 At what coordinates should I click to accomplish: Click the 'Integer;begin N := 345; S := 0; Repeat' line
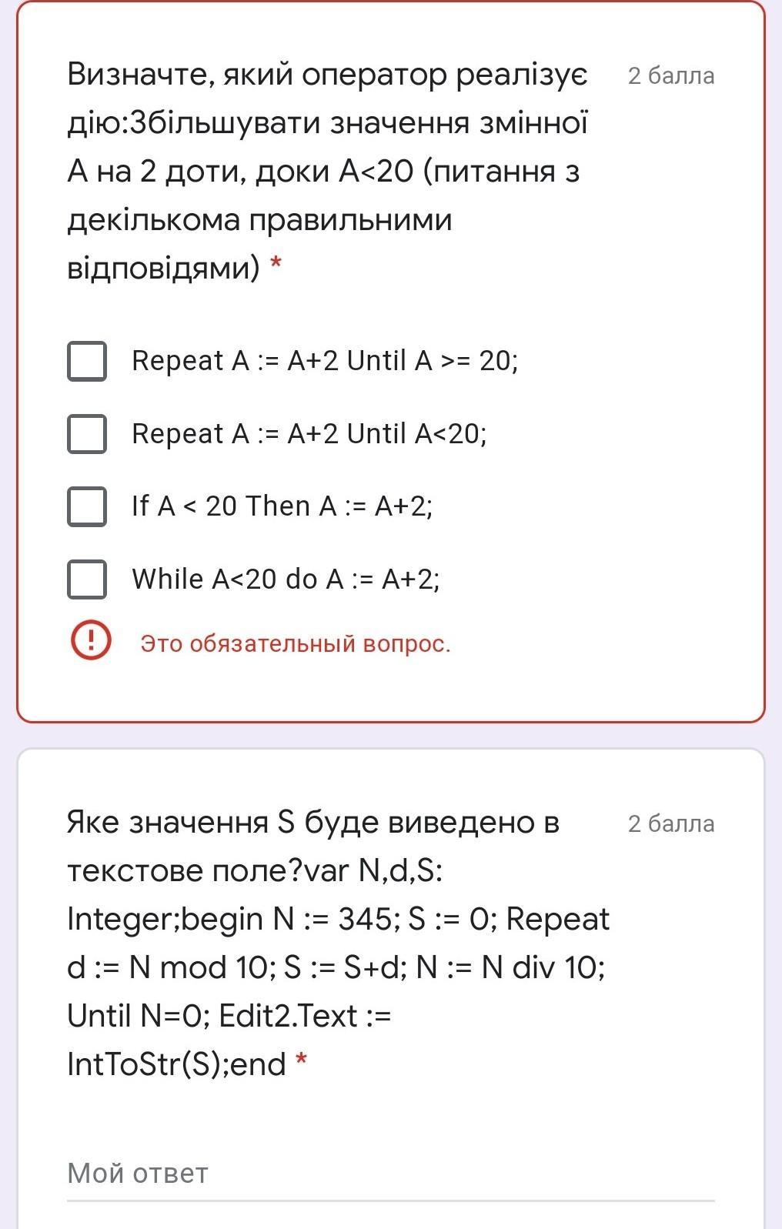click(338, 919)
